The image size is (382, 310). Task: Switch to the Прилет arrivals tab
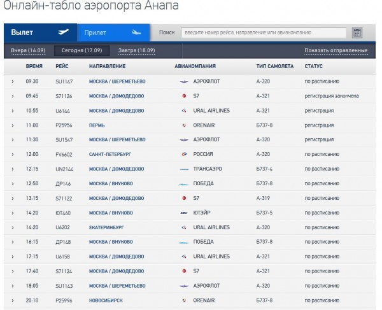click(x=113, y=32)
